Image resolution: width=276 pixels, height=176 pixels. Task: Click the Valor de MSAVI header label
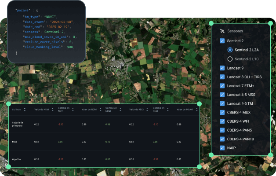(185, 110)
